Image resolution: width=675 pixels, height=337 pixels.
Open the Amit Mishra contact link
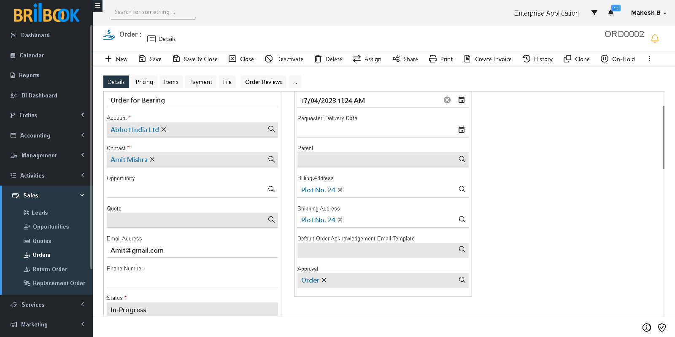click(129, 159)
